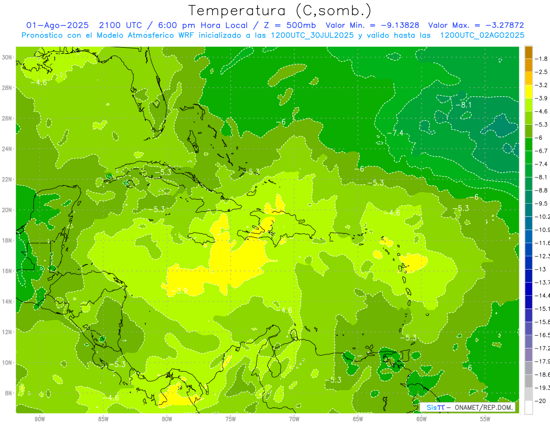This screenshot has width=550, height=425.
Task: Click the '-7.4' contour label on the map
Action: [x=395, y=133]
